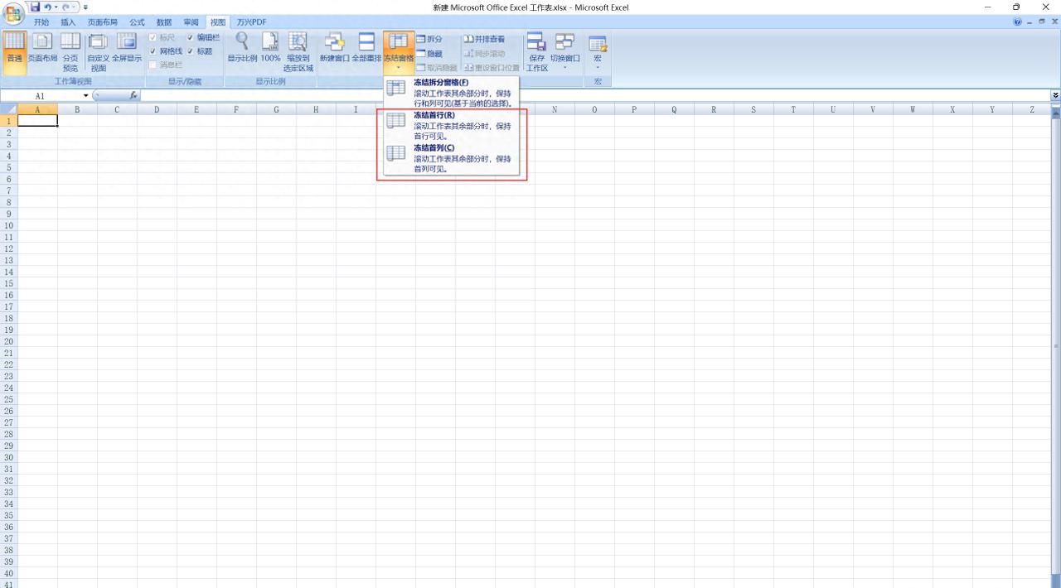This screenshot has height=588, width=1061.
Task: Choose 冻结拆分窗格(F) menu item
Action: [x=452, y=93]
